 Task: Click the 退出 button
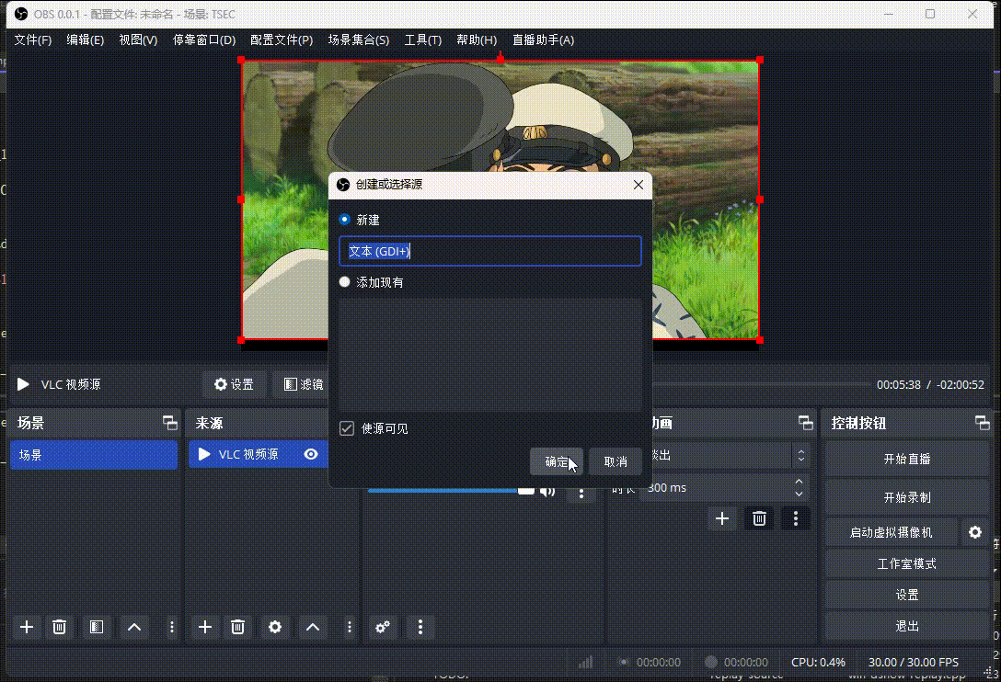(x=907, y=626)
